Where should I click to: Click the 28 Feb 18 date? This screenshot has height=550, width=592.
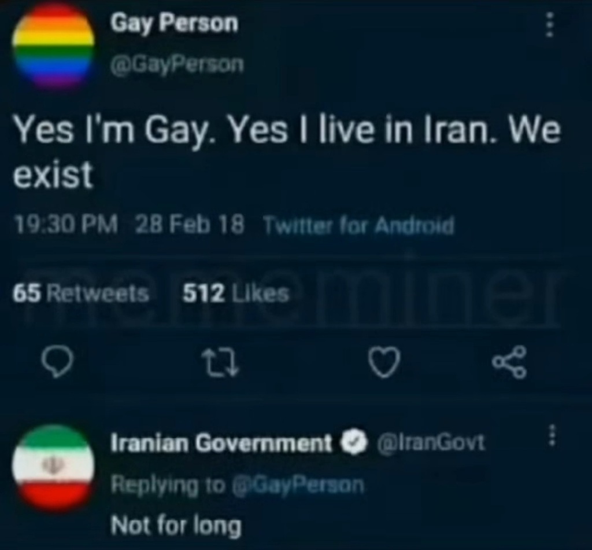click(190, 225)
